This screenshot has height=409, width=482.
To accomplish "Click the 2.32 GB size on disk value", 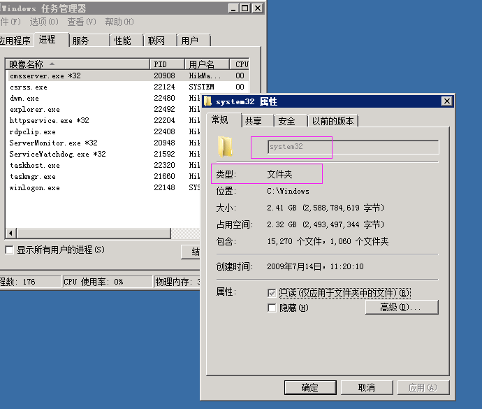I will click(326, 224).
